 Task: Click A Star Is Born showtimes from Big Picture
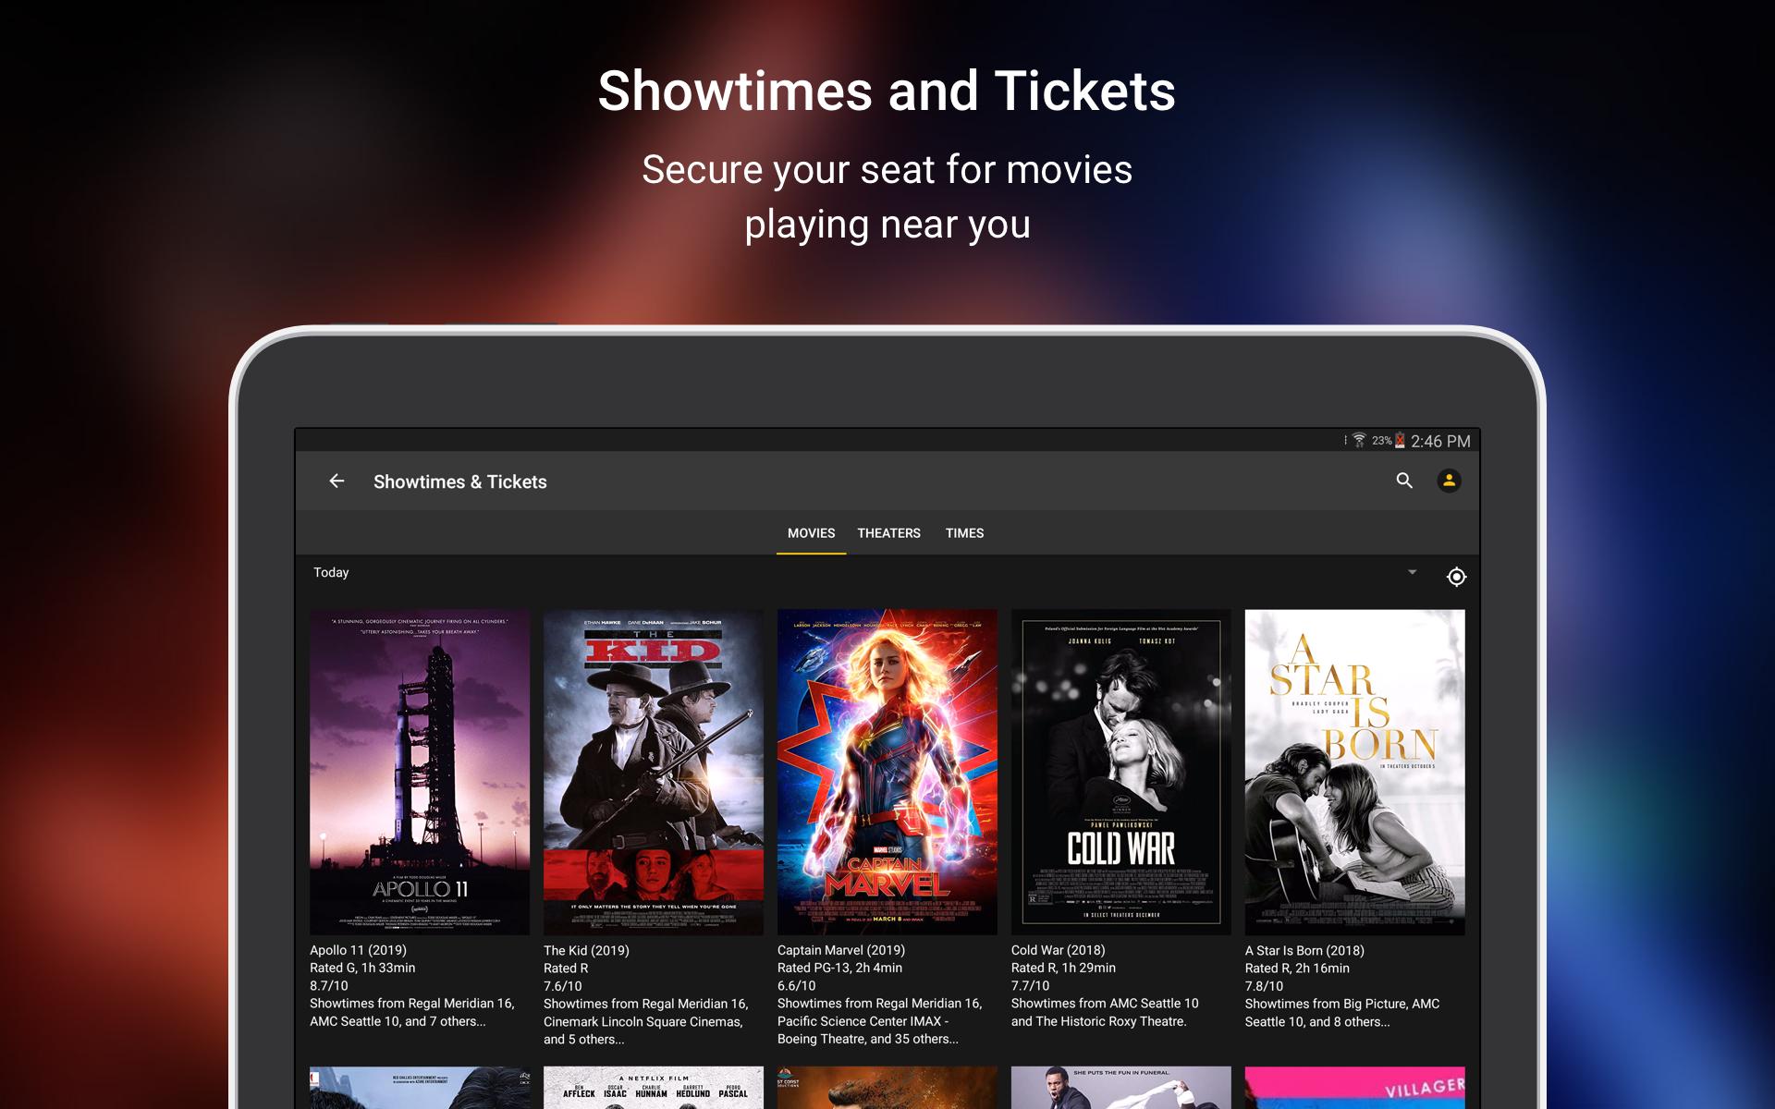1342,1012
